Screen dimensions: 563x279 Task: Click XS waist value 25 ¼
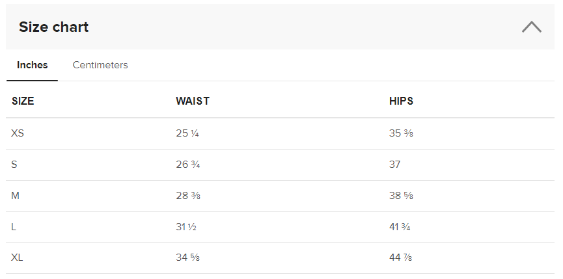click(x=187, y=133)
